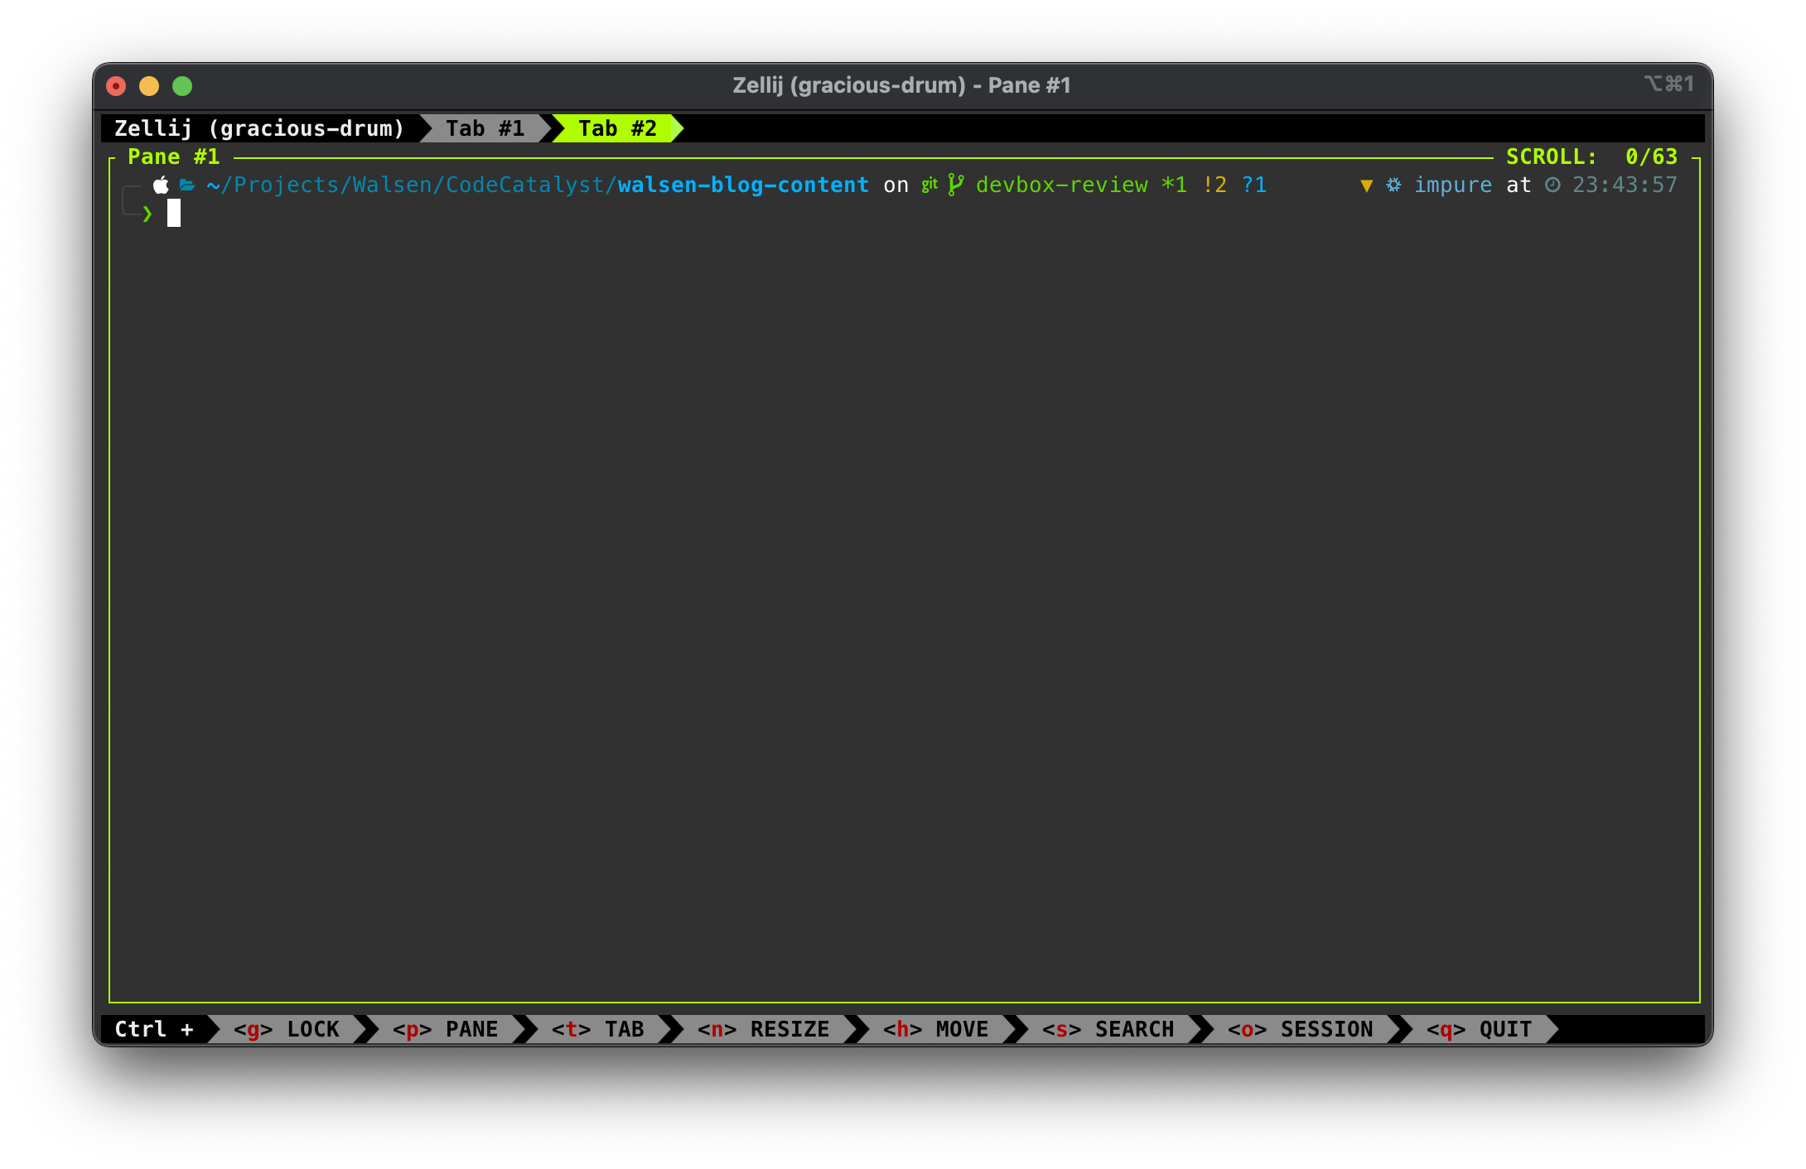Click the devbox-review branch name

pos(1062,185)
